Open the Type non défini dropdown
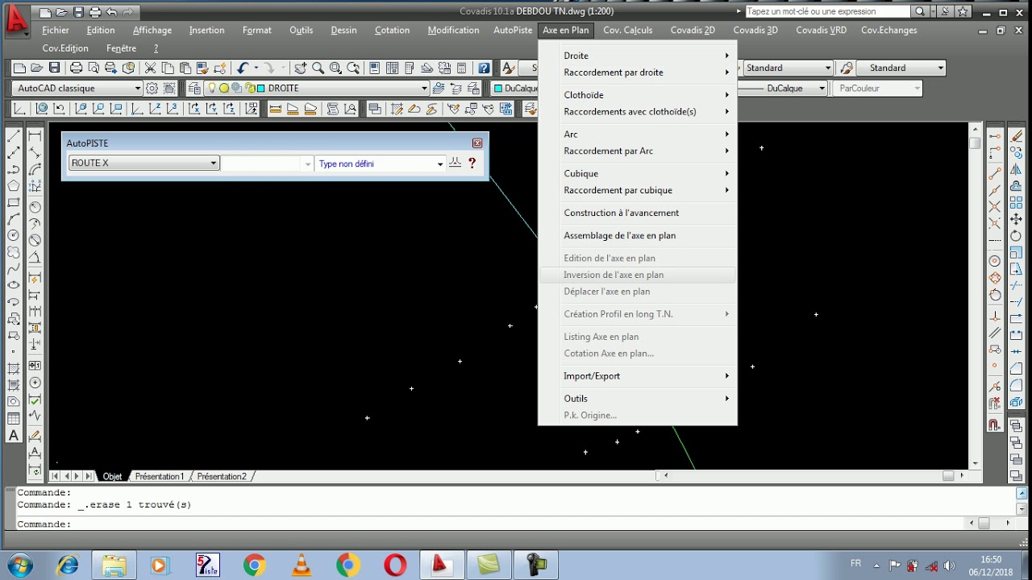This screenshot has width=1032, height=580. tap(380, 164)
